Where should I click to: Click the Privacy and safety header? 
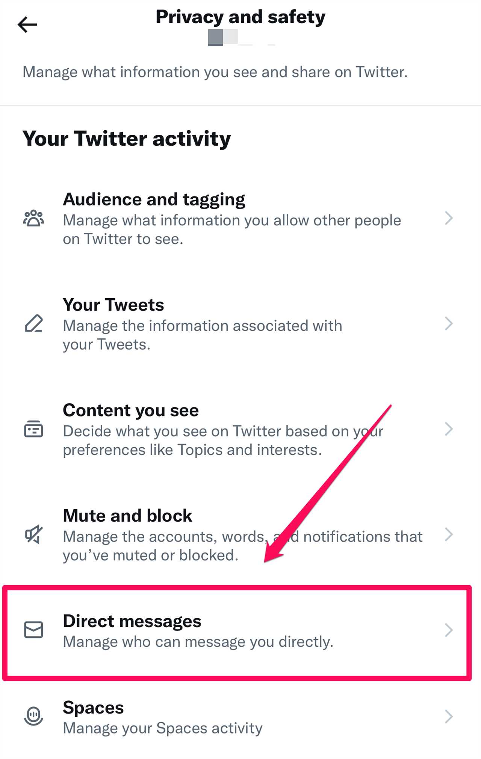click(240, 17)
